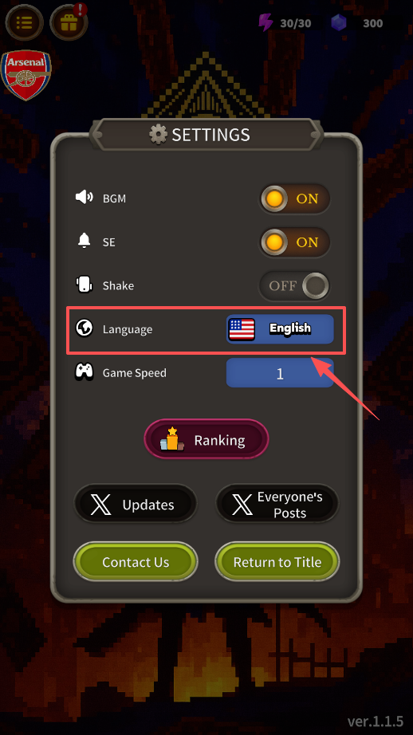This screenshot has height=735, width=413.
Task: Tap the blue gem currency icon
Action: [x=339, y=22]
